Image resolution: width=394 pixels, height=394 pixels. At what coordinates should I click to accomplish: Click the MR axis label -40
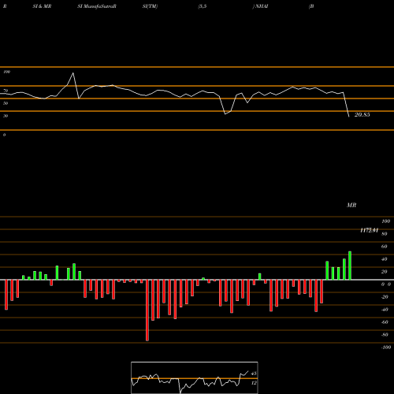point(385,310)
